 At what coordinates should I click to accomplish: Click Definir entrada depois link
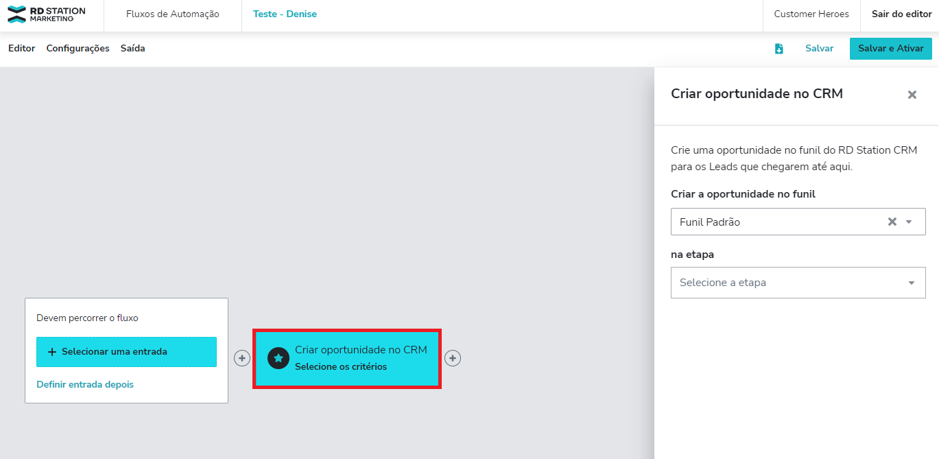85,384
